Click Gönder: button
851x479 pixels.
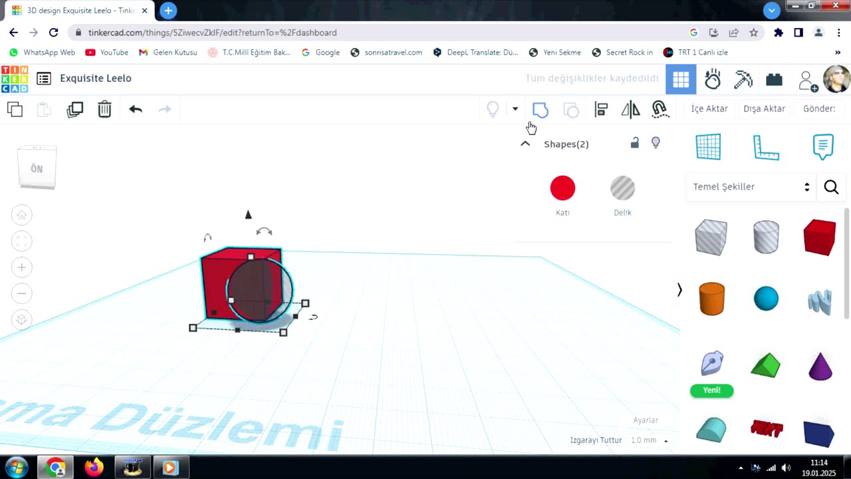pos(819,108)
